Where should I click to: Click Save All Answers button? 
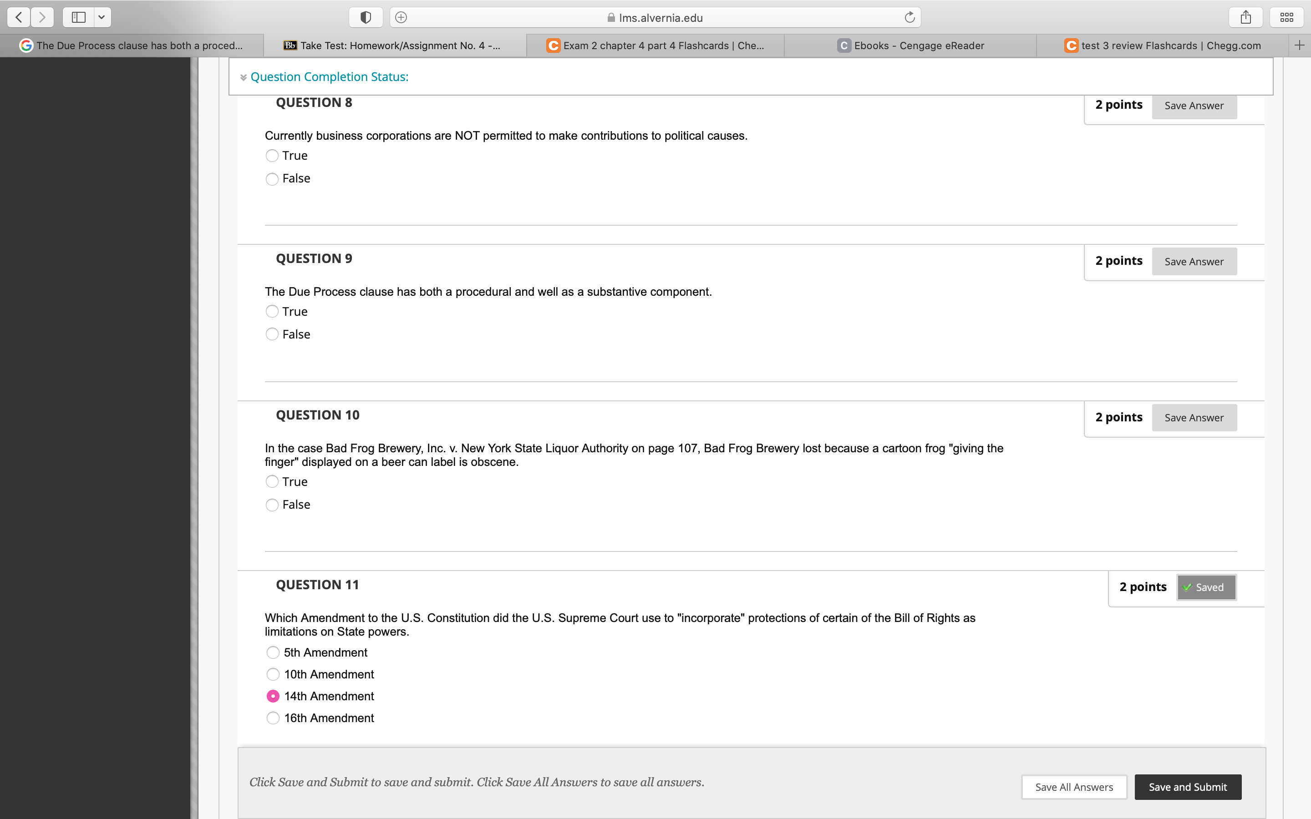tap(1074, 787)
